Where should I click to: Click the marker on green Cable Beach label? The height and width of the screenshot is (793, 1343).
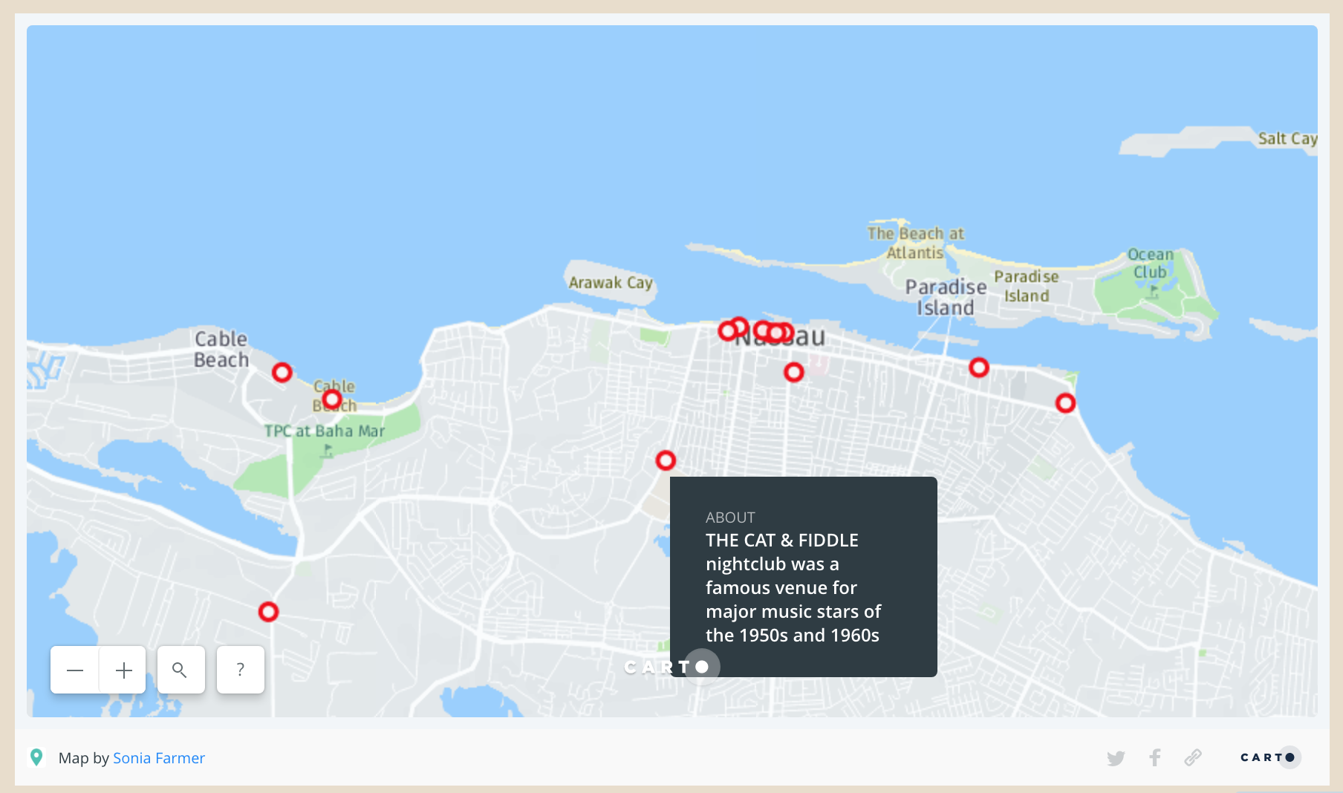point(332,399)
